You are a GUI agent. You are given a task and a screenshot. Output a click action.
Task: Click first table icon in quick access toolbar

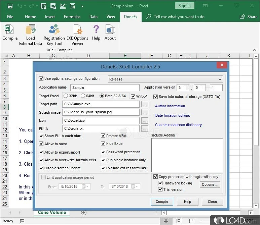43,6
